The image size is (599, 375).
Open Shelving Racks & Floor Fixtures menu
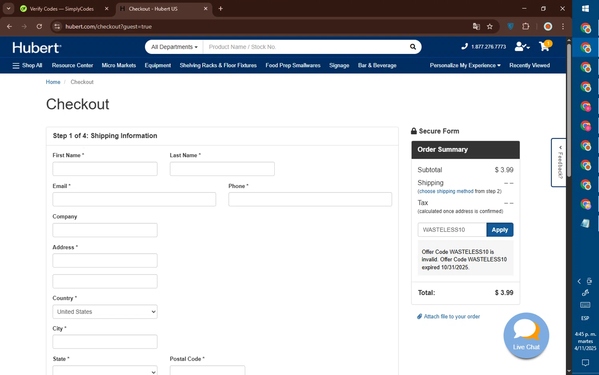(218, 66)
